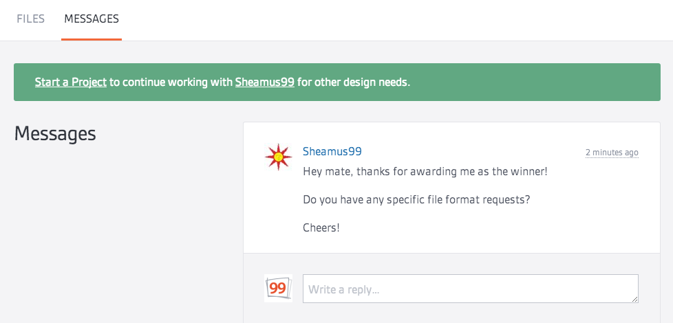This screenshot has height=323, width=673.
Task: Click the "Cheers!" message line
Action: (321, 227)
